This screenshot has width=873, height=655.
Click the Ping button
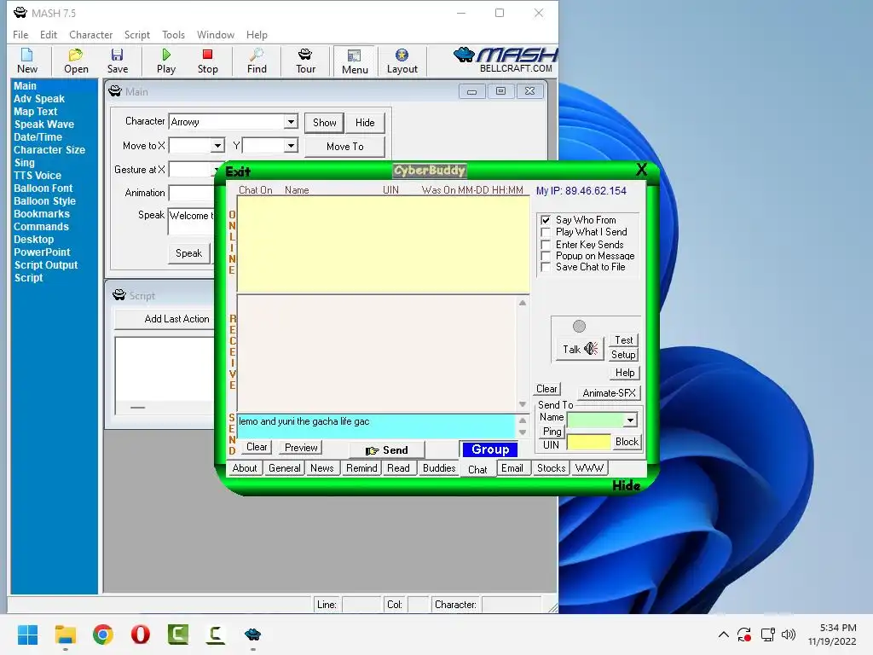point(552,431)
